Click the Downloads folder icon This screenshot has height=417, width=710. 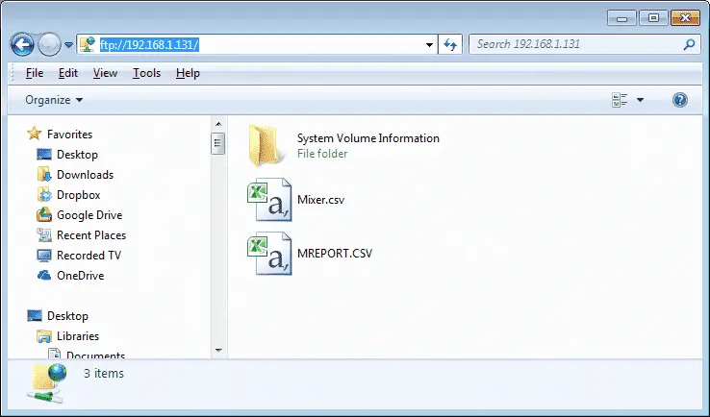tap(44, 175)
